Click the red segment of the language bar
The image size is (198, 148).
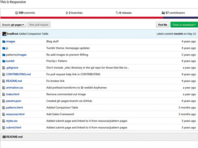(82, 18)
